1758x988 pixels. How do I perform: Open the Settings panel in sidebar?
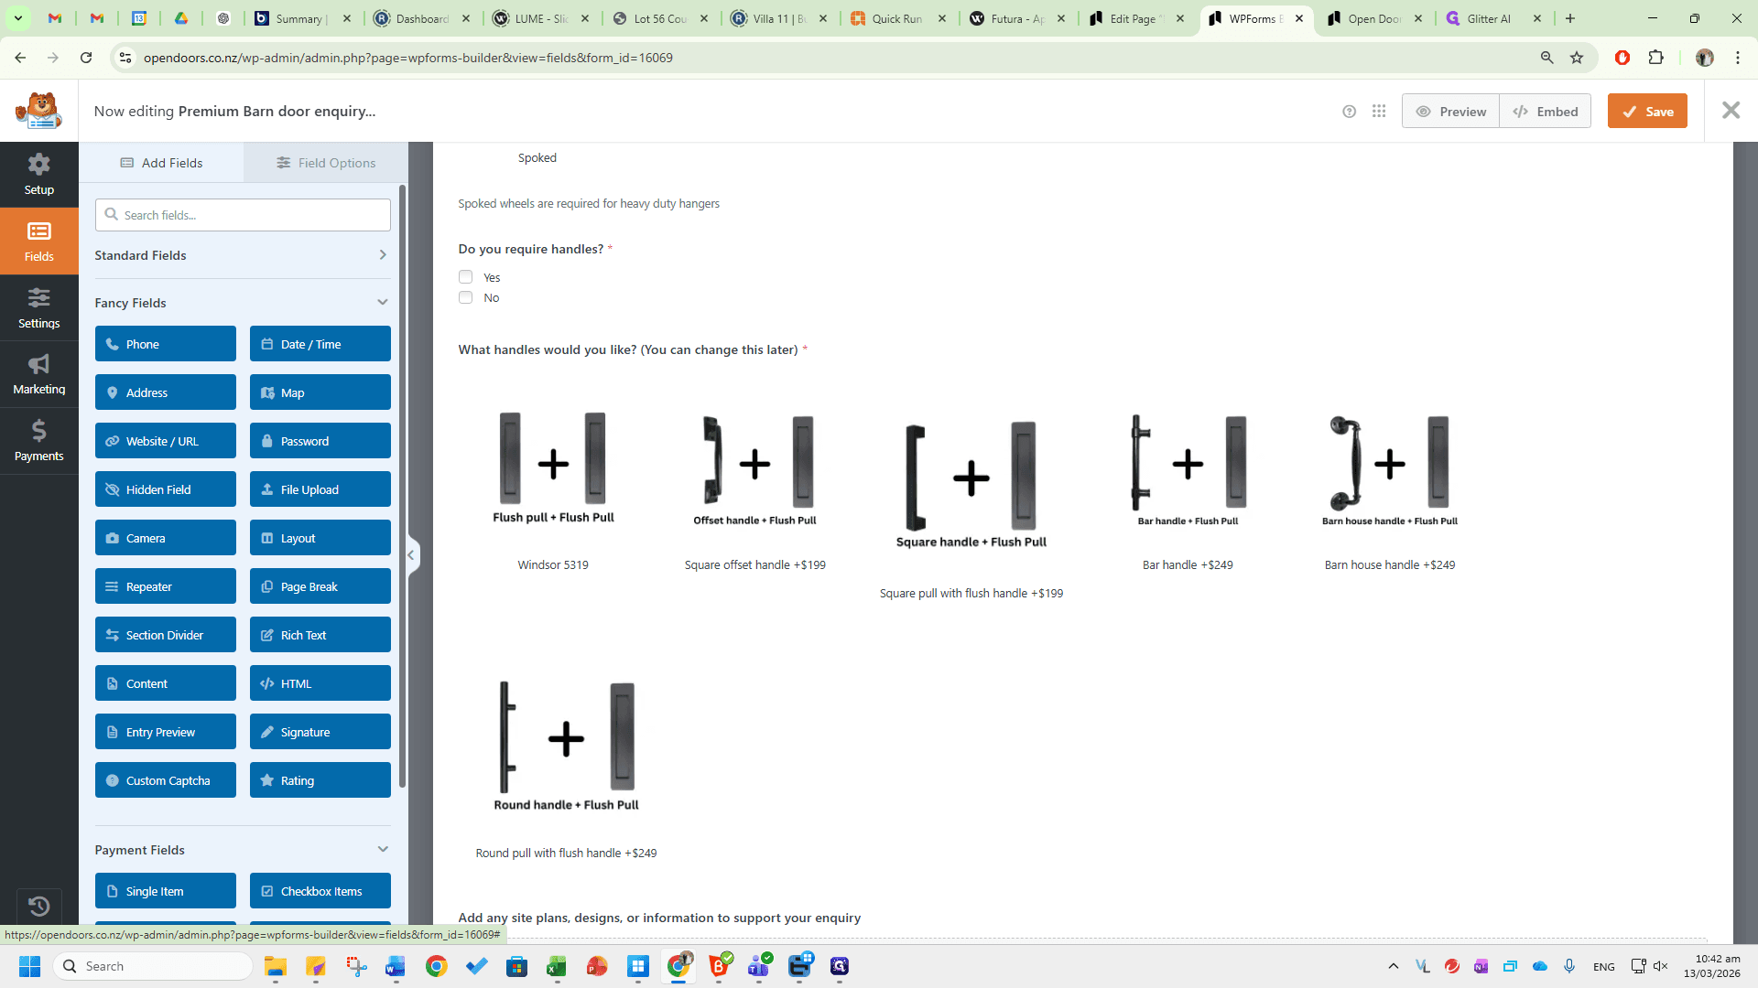(38, 308)
